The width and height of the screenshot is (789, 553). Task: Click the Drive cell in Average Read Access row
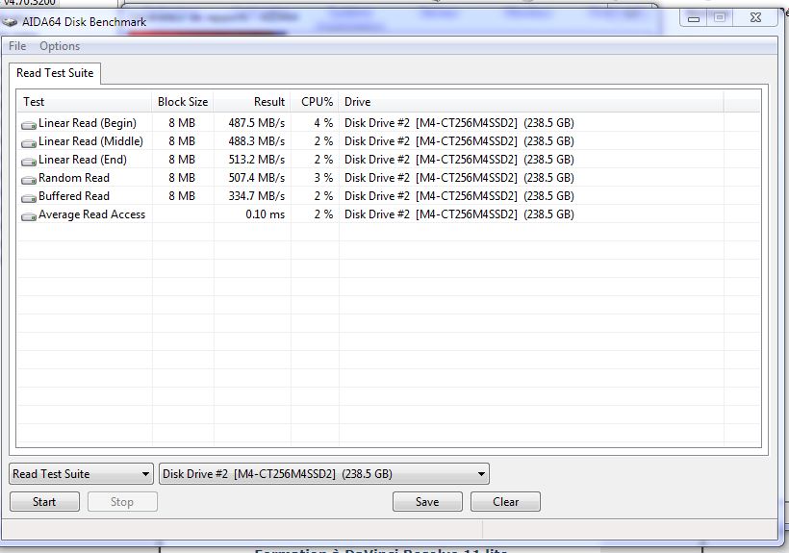[x=459, y=214]
